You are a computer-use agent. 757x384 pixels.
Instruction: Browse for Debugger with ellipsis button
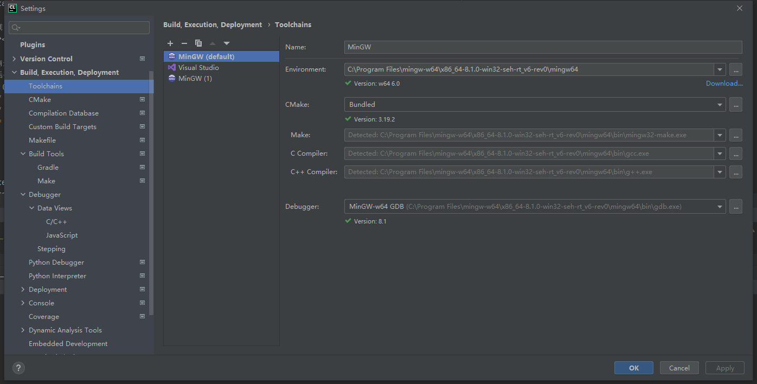coord(735,207)
